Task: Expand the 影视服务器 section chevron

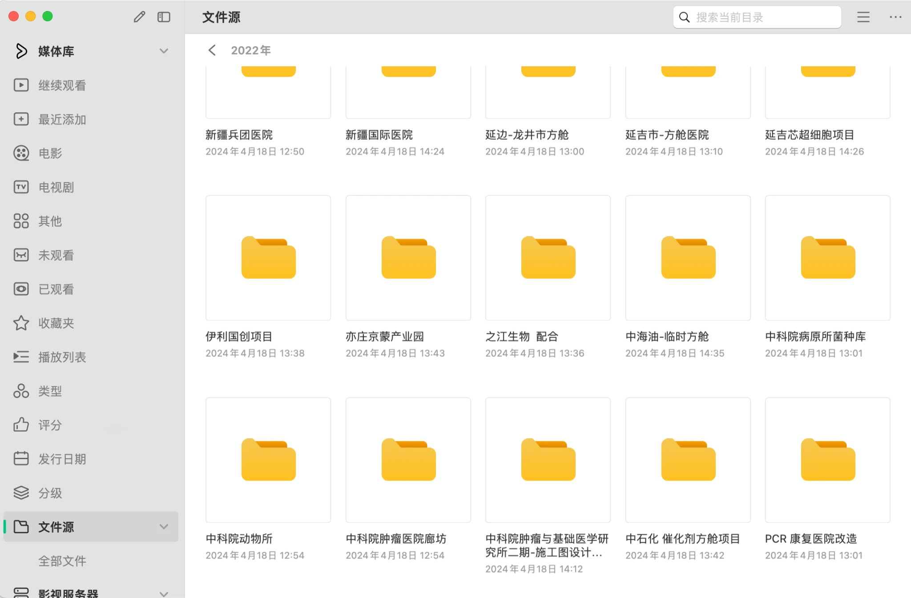Action: click(x=164, y=594)
